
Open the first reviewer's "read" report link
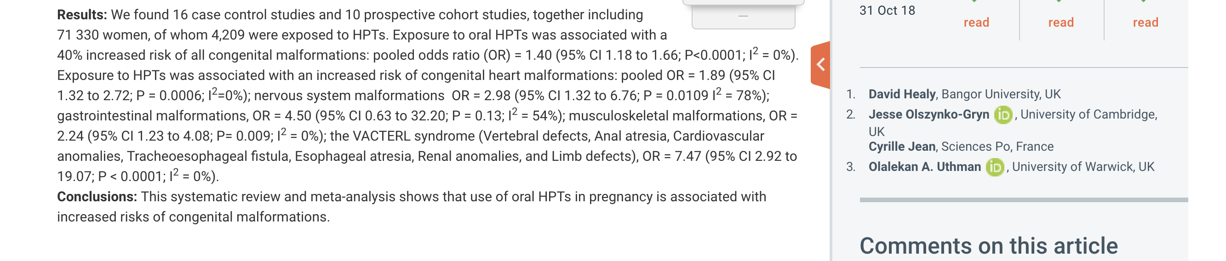click(976, 23)
